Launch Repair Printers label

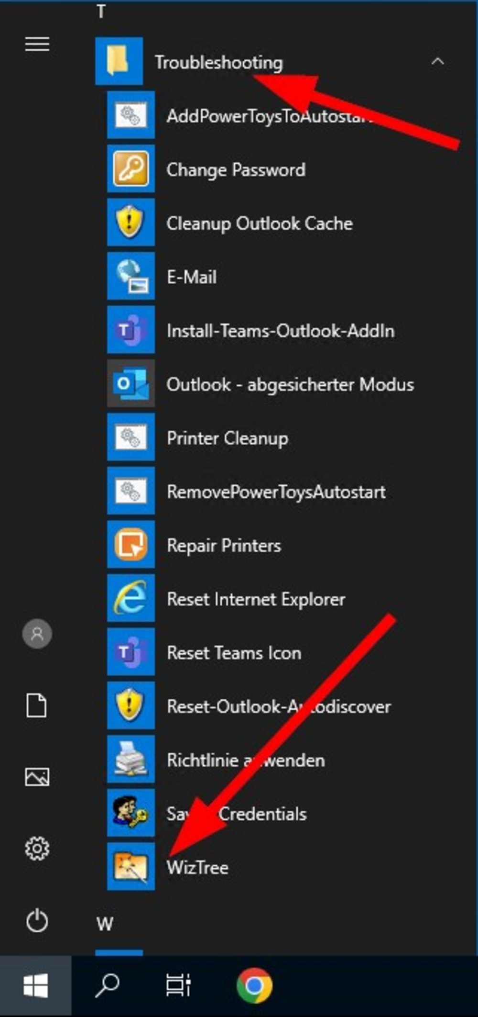224,546
